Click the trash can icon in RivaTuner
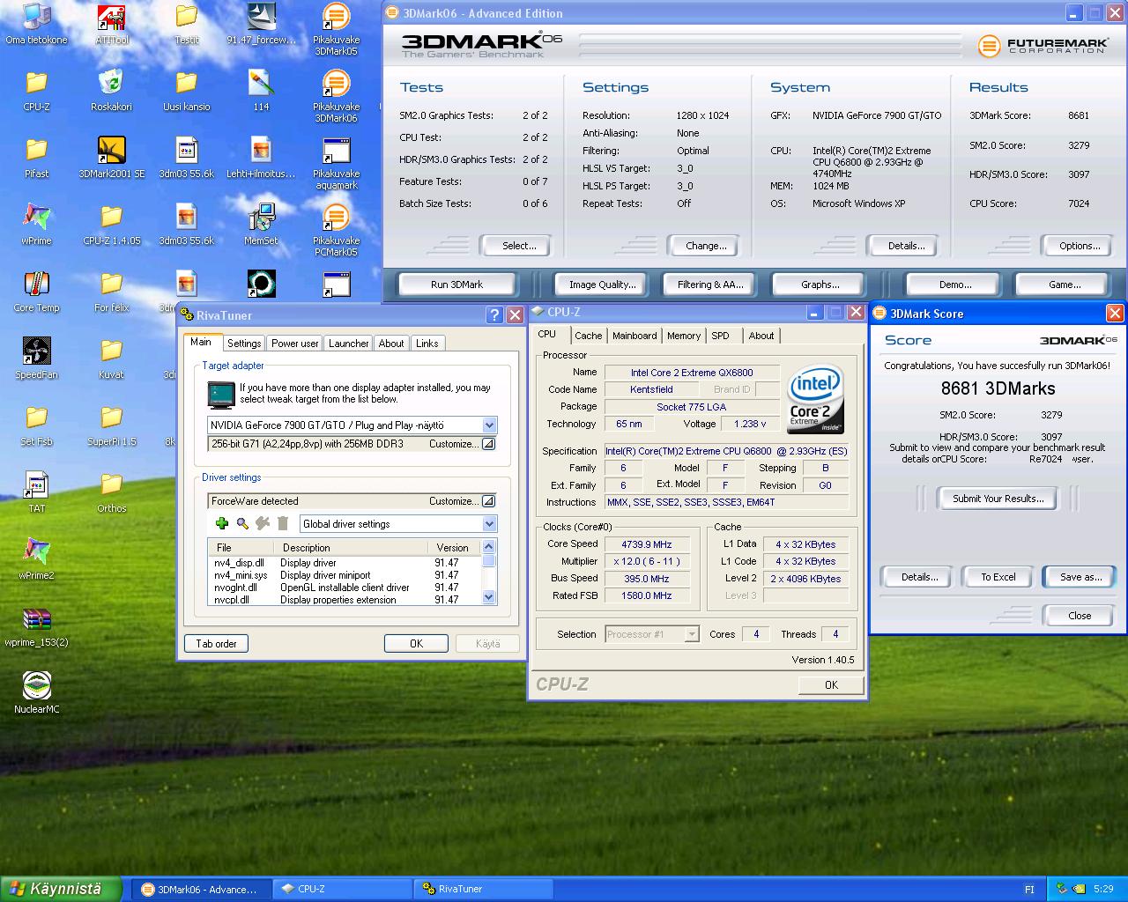This screenshot has width=1128, height=902. 283,523
